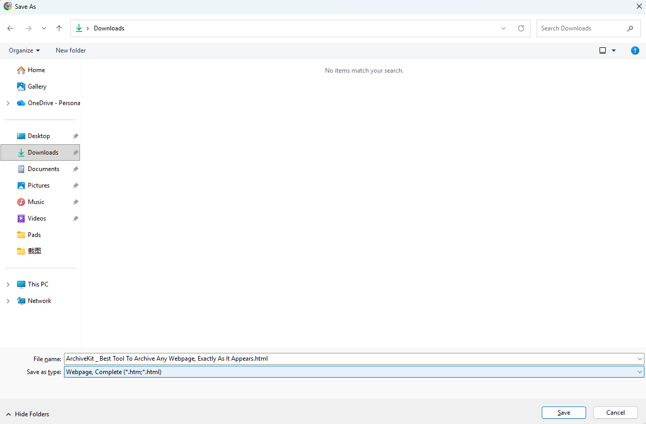Click the green Downloads icon in address bar
The image size is (646, 424).
point(78,28)
